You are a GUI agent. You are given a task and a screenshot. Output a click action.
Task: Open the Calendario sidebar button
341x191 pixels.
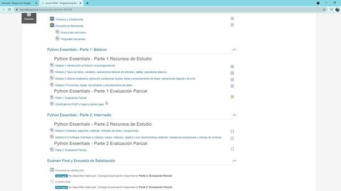pyautogui.click(x=29, y=18)
